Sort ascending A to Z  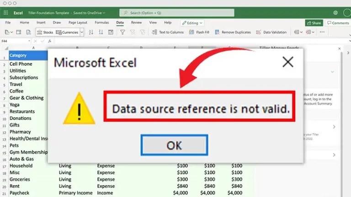tap(91, 32)
